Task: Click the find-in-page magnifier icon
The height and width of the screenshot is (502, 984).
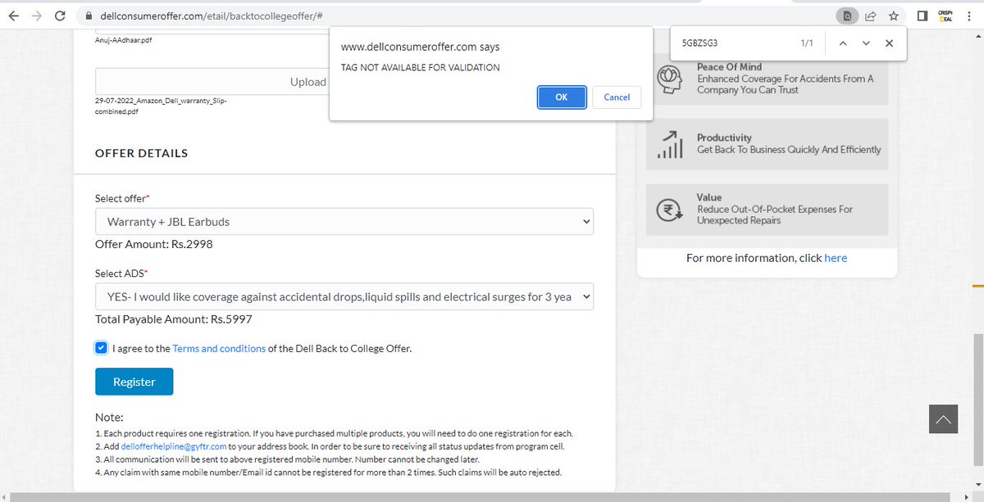Action: point(847,16)
